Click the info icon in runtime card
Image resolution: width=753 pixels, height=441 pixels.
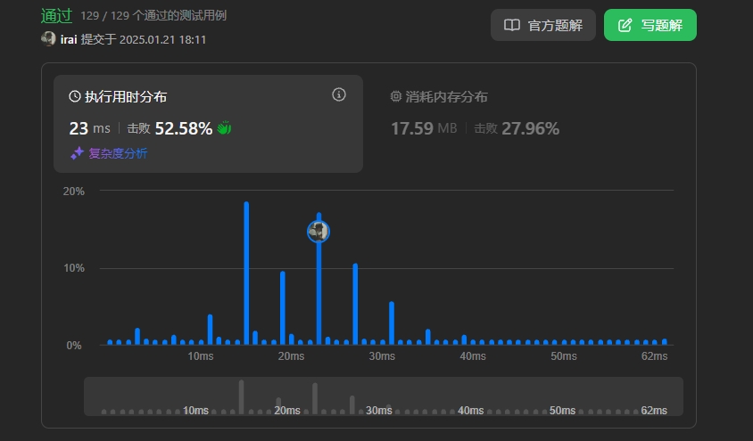point(339,95)
